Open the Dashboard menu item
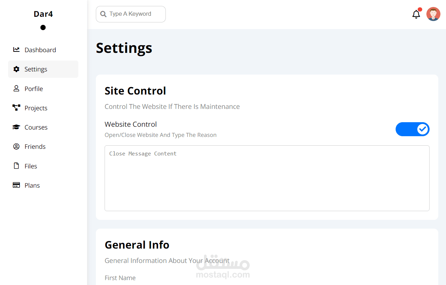Viewport: 446px width, 285px height. click(x=40, y=50)
